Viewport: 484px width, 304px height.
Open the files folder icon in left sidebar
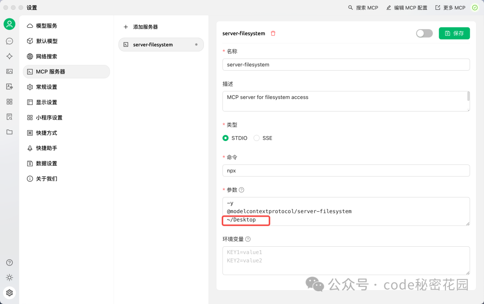[x=9, y=133]
